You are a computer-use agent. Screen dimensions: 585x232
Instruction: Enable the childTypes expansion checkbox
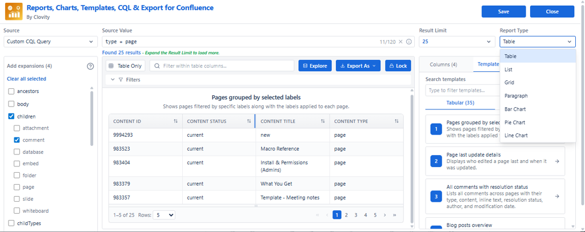click(x=11, y=223)
